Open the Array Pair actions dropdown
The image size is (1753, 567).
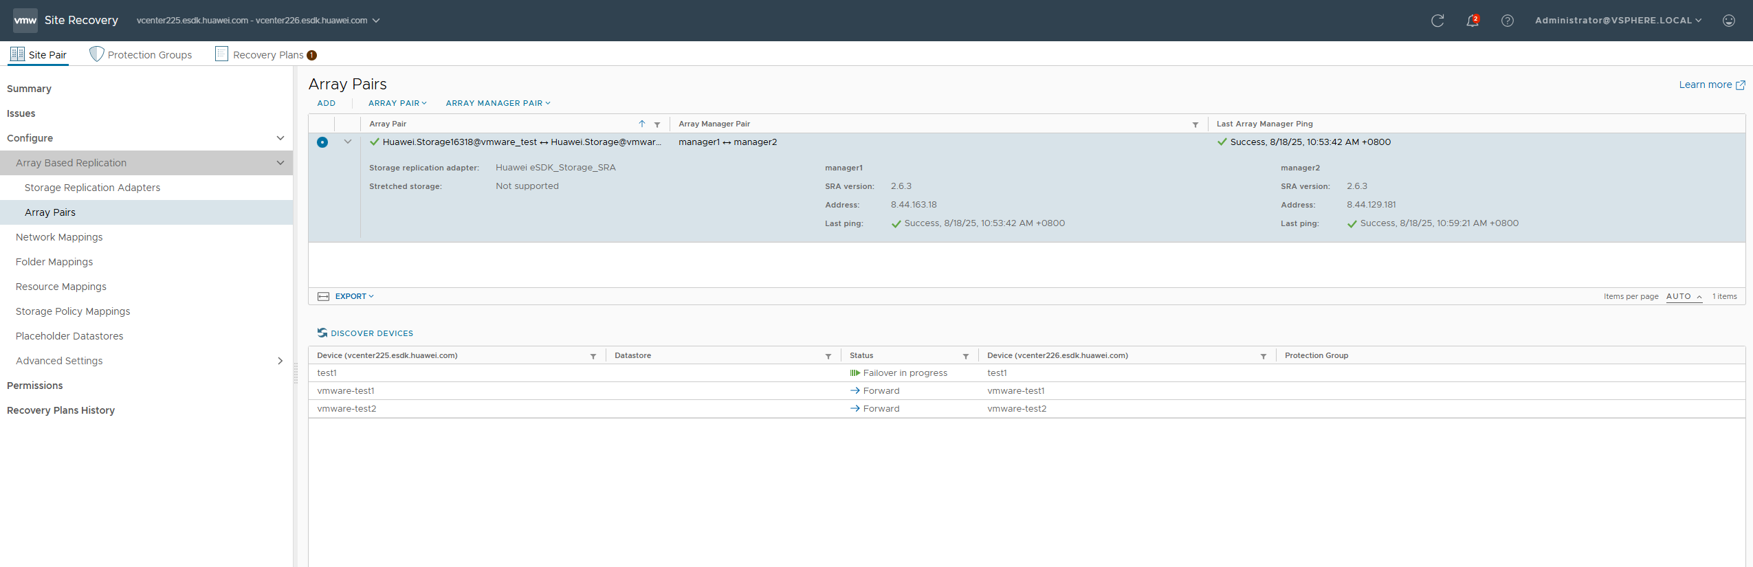(x=397, y=103)
